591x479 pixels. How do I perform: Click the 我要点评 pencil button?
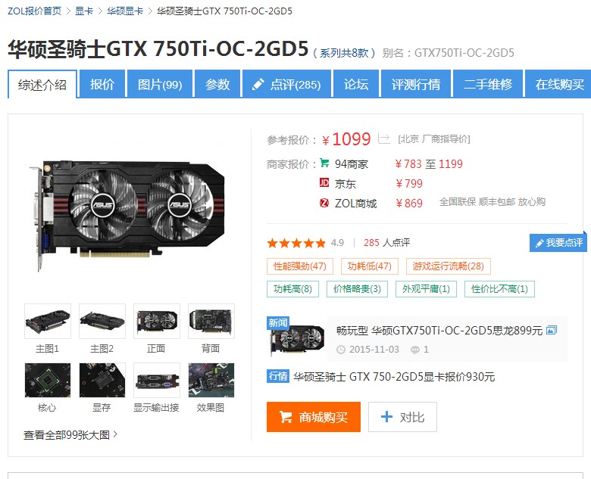(558, 243)
